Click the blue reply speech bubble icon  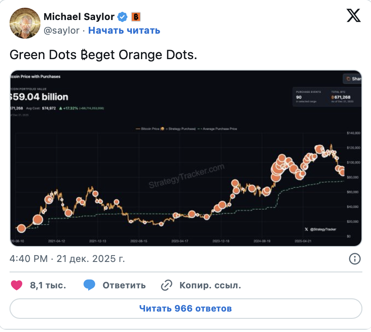(x=89, y=286)
